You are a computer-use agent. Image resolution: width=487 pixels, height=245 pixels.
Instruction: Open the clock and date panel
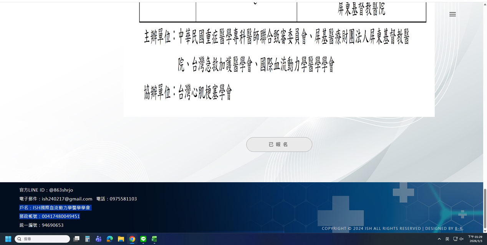475,239
